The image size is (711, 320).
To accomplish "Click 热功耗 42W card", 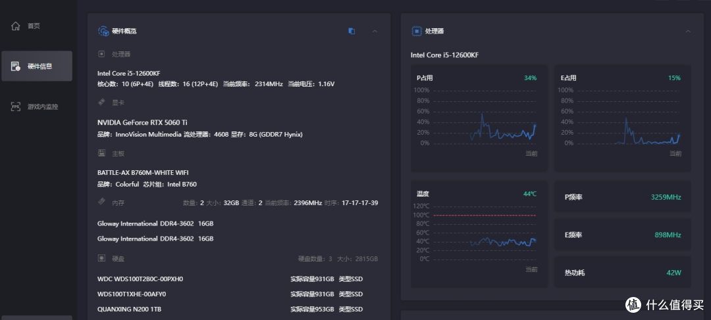I will click(623, 273).
